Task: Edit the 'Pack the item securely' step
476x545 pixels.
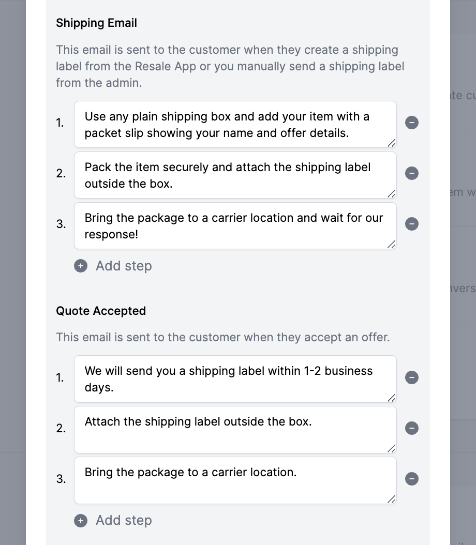Action: tap(235, 175)
